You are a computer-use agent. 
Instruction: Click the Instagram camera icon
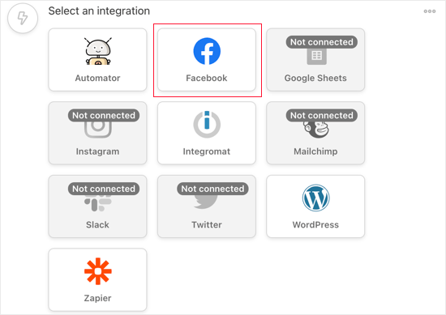point(98,130)
